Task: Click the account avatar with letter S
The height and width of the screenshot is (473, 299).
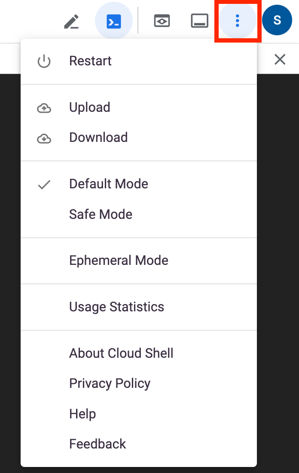Action: click(x=277, y=20)
